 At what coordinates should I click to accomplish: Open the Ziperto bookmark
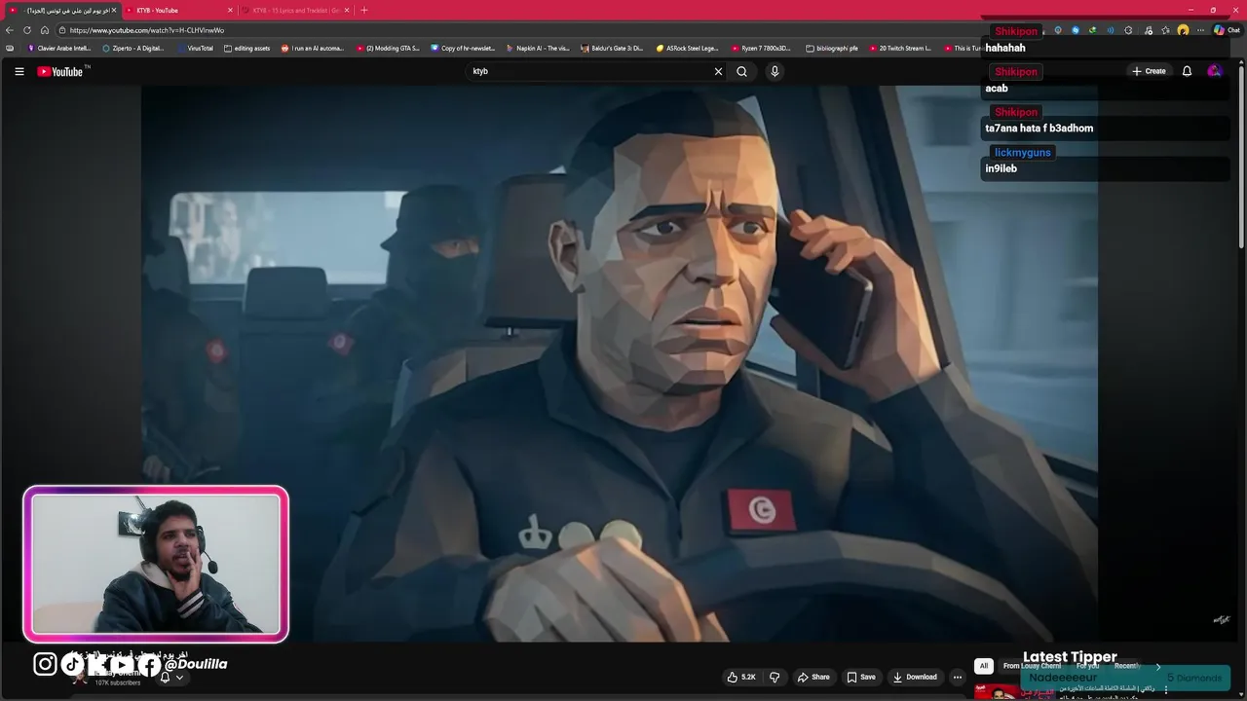(133, 48)
